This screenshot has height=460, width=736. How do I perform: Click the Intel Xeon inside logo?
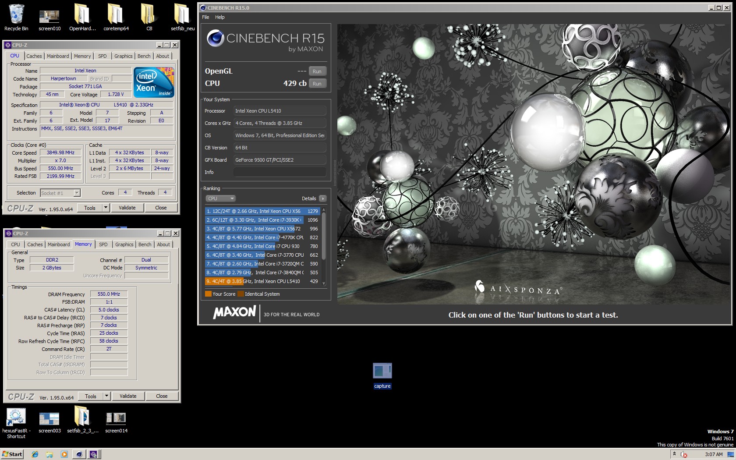click(154, 82)
